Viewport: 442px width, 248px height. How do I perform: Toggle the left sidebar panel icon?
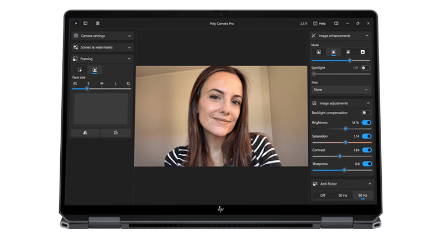click(x=86, y=23)
